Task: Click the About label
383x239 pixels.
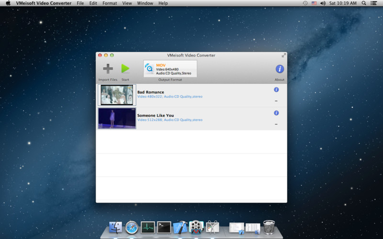Action: click(x=280, y=80)
